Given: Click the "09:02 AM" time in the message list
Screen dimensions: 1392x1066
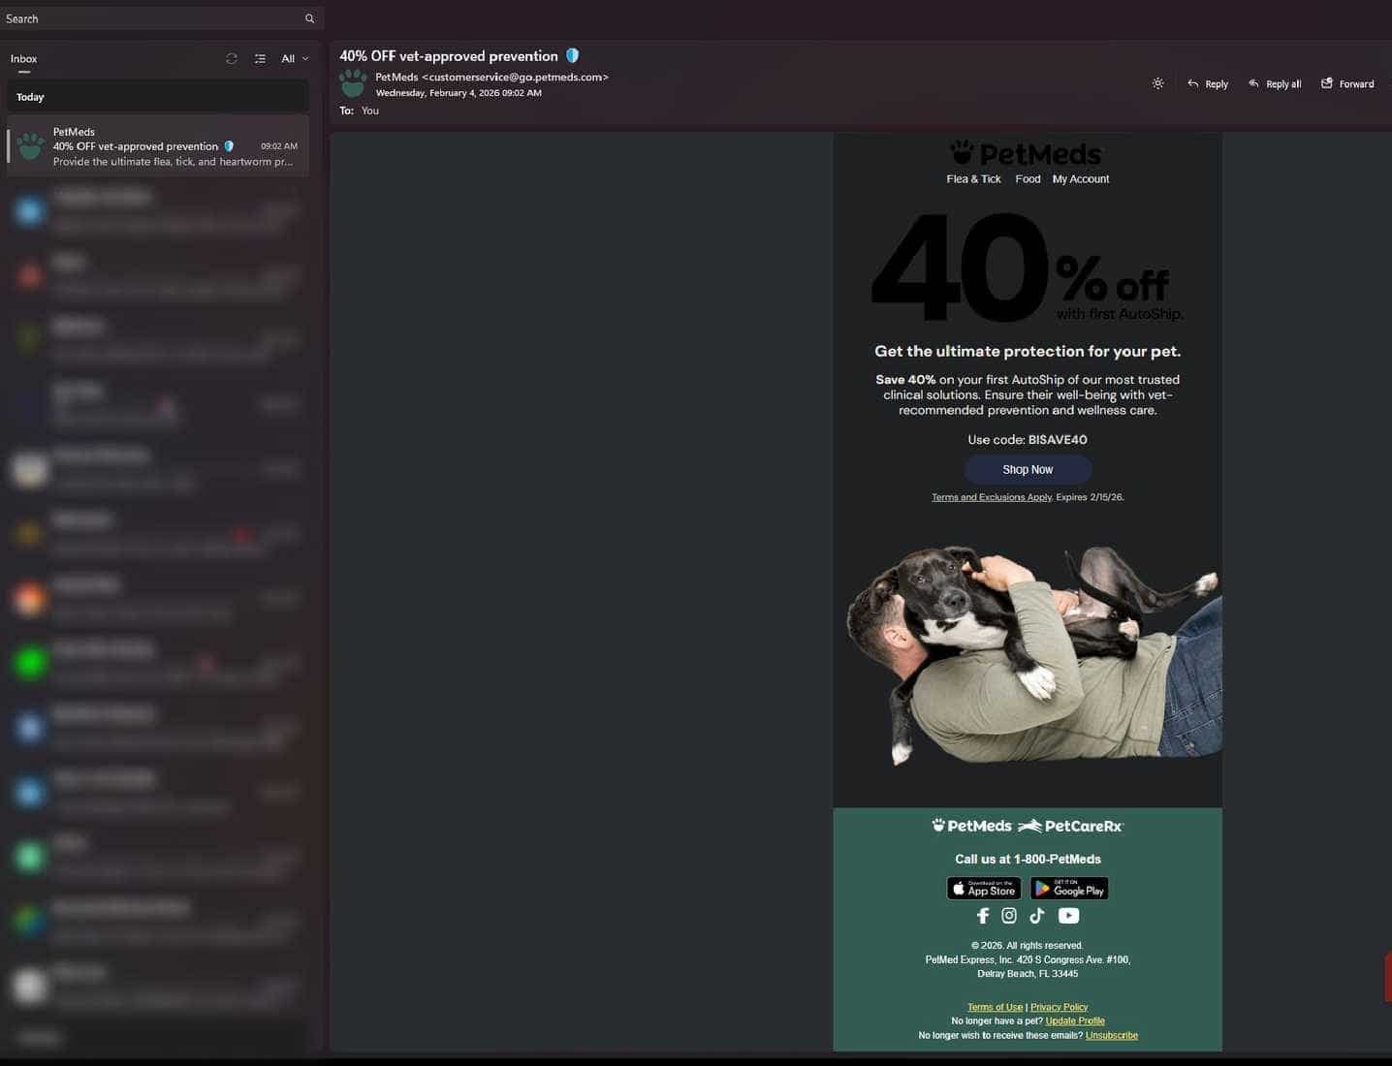Looking at the screenshot, I should coord(279,146).
